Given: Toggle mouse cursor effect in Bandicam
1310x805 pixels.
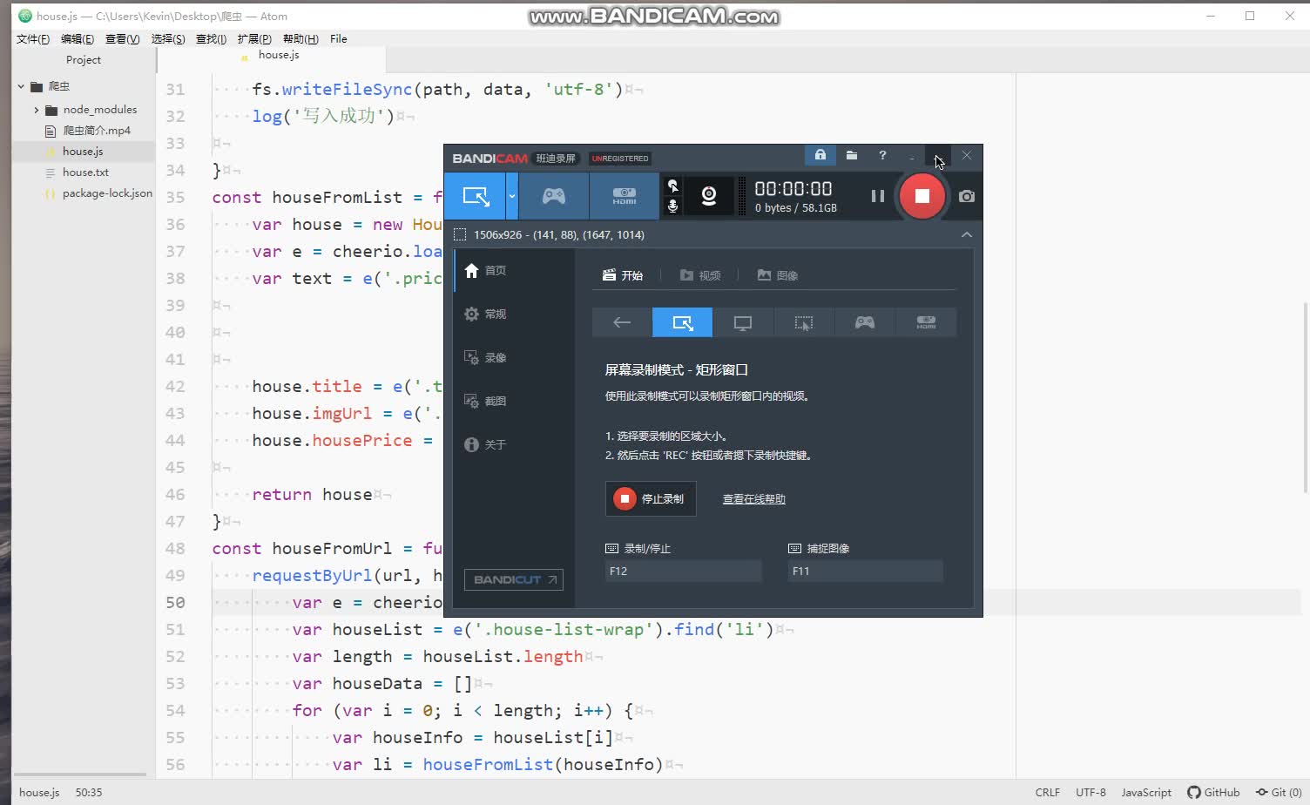Looking at the screenshot, I should click(x=672, y=186).
